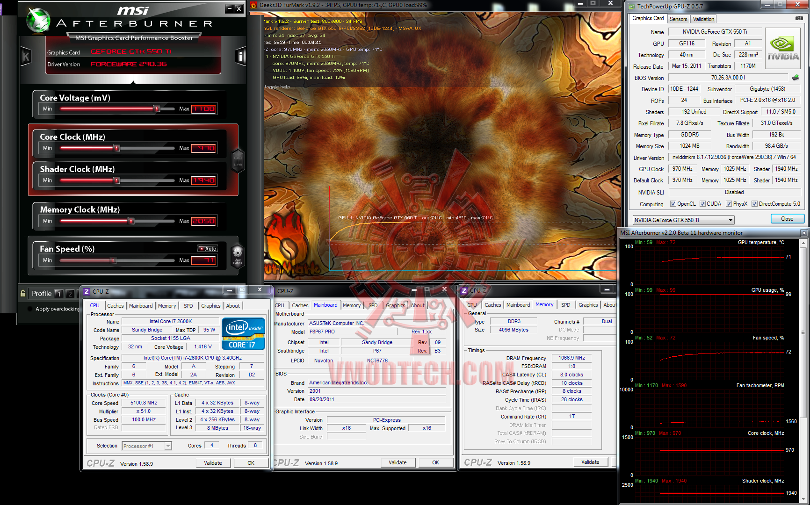Click Close button in GPU-Z
This screenshot has width=810, height=505.
787,219
